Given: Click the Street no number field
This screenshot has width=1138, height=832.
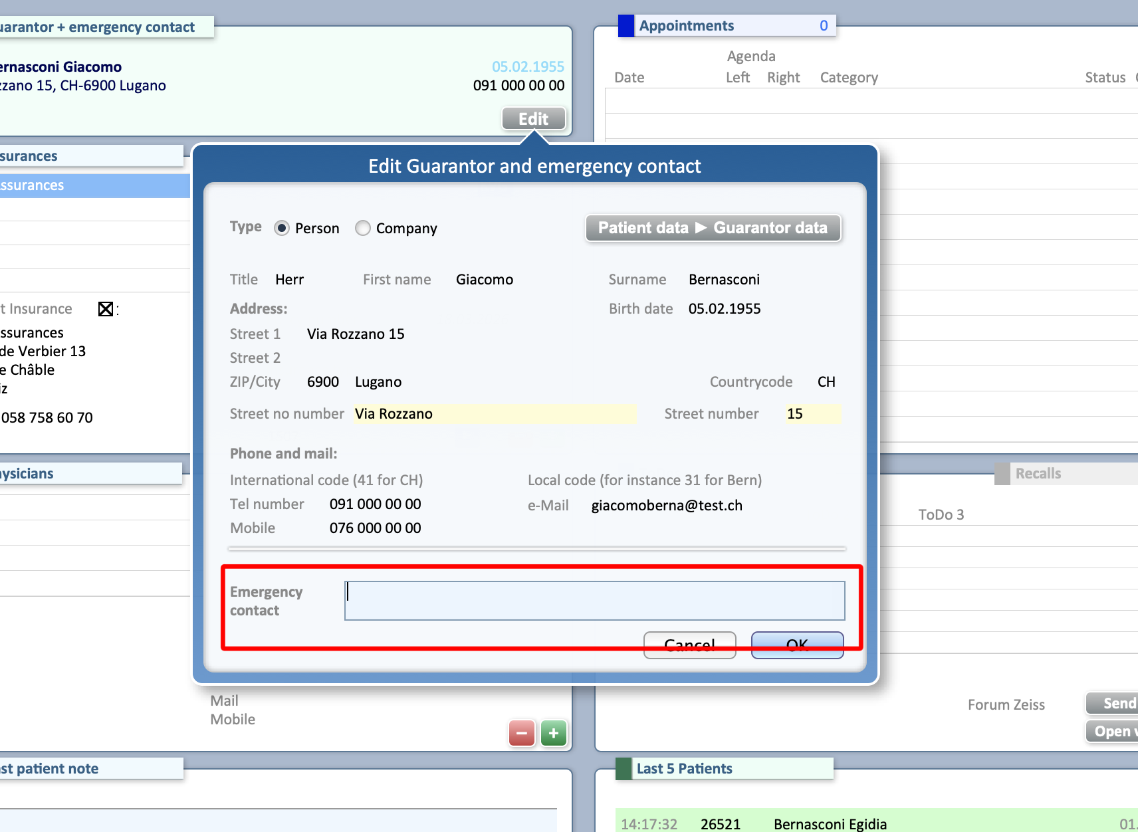Looking at the screenshot, I should pos(494,414).
